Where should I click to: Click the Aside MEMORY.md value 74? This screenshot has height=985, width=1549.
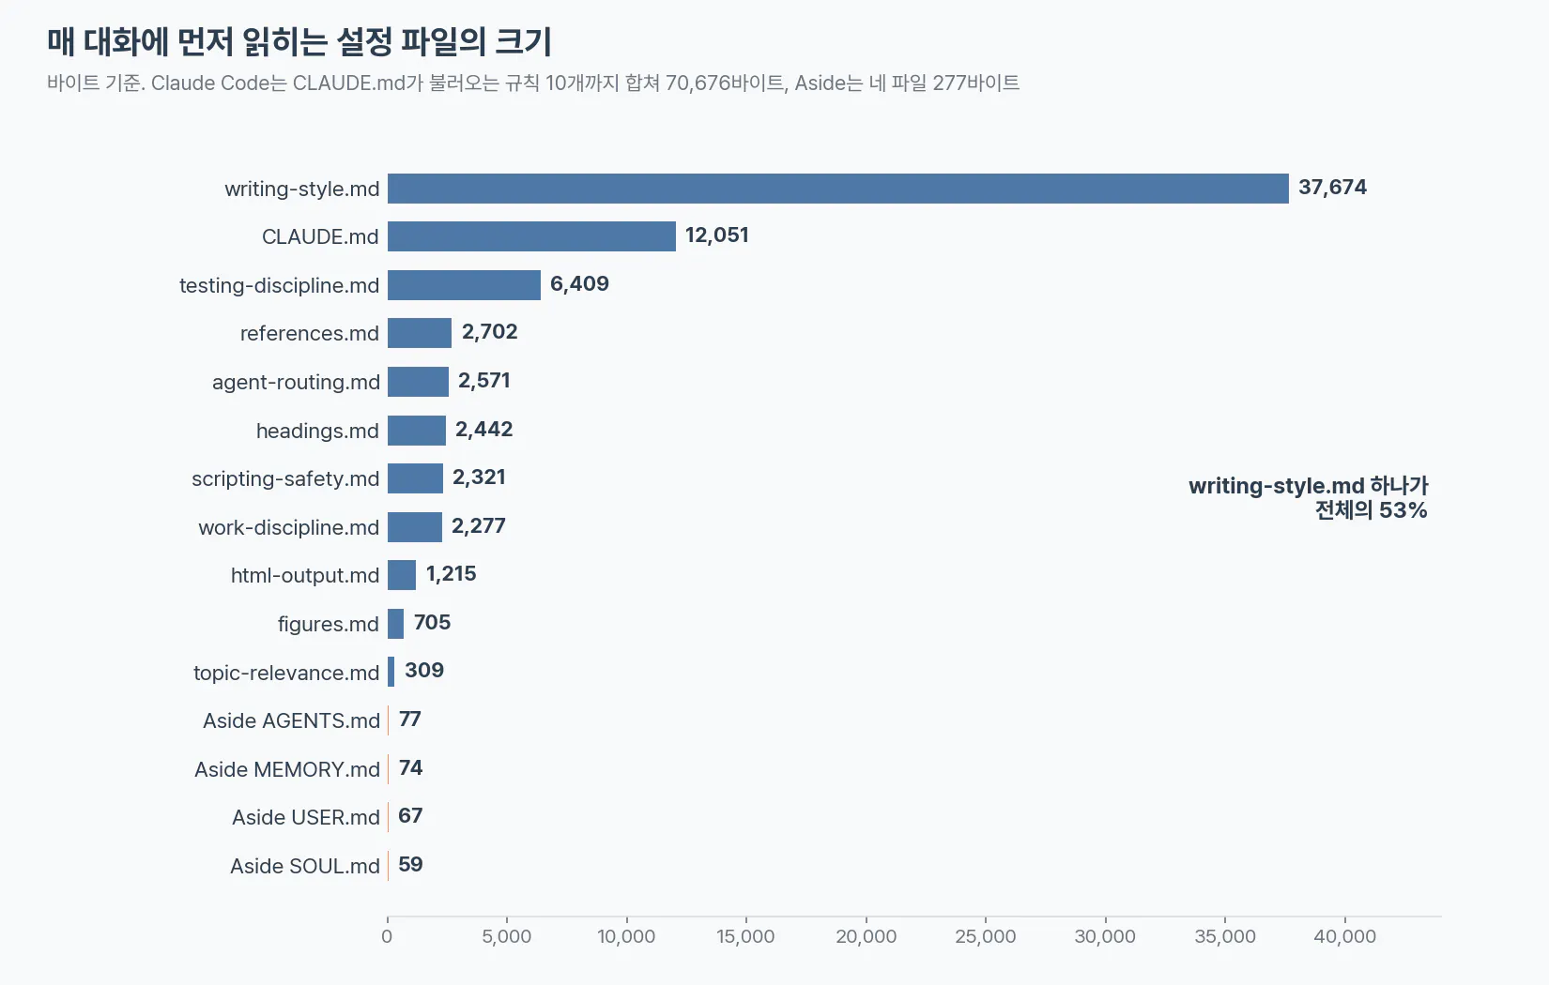tap(410, 767)
